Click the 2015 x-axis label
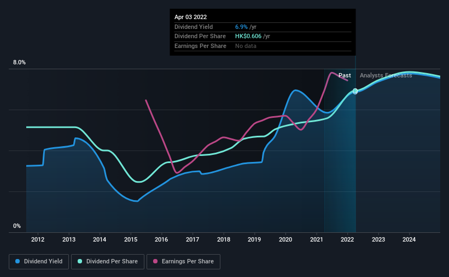This screenshot has height=277, width=449. click(131, 239)
